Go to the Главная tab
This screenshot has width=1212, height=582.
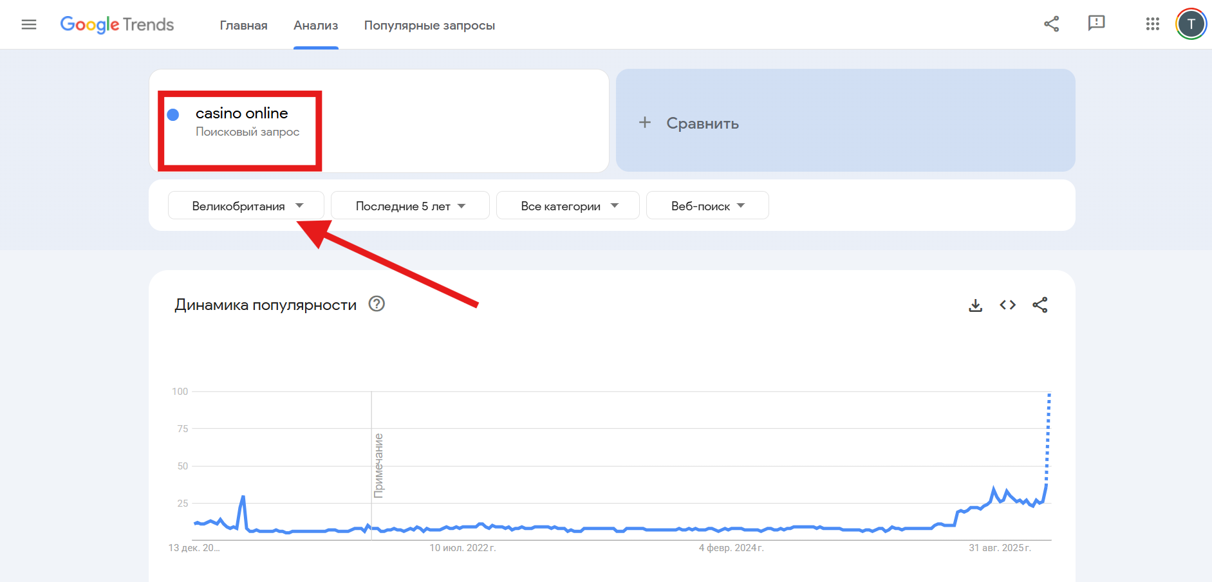click(x=243, y=25)
